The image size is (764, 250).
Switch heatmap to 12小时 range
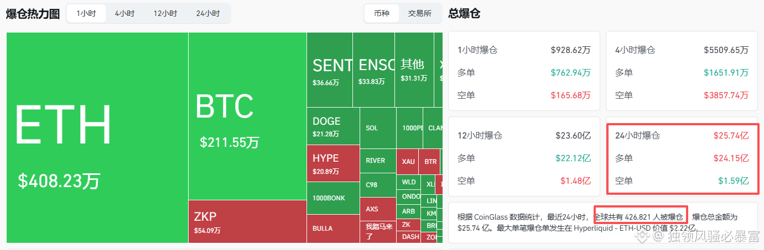pyautogui.click(x=165, y=14)
